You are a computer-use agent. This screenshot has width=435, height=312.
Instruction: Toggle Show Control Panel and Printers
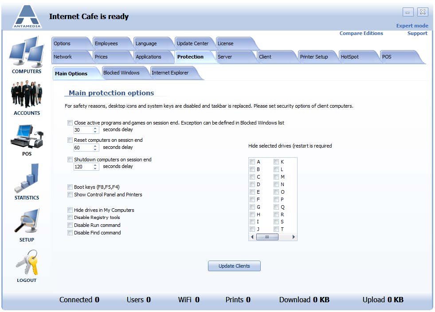tap(70, 195)
